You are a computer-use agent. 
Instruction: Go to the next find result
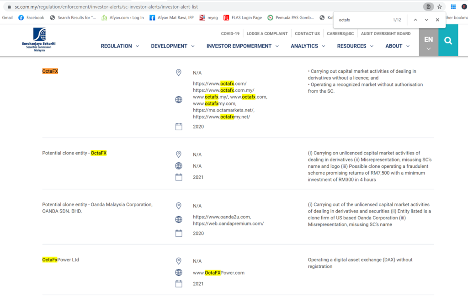coord(426,20)
